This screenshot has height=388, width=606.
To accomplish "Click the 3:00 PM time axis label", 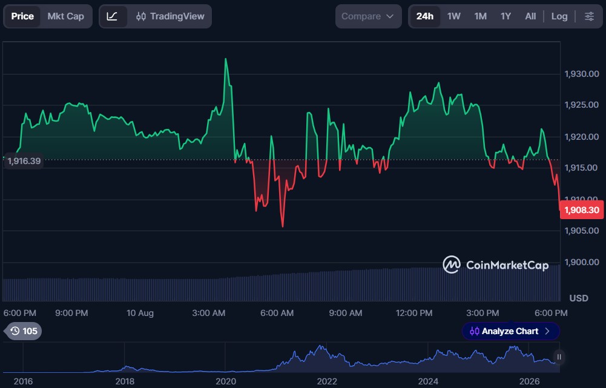I will 482,313.
